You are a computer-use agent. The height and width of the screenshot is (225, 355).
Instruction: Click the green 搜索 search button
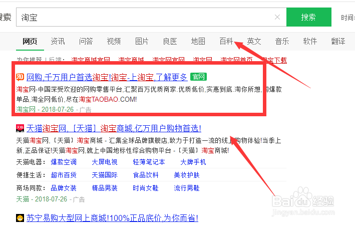click(x=309, y=17)
